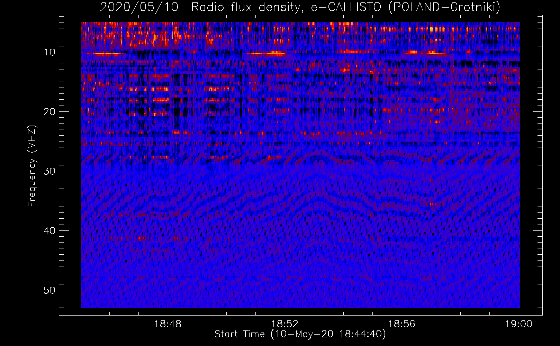
Task: Click the 18:52 time tick label
Action: 285,324
